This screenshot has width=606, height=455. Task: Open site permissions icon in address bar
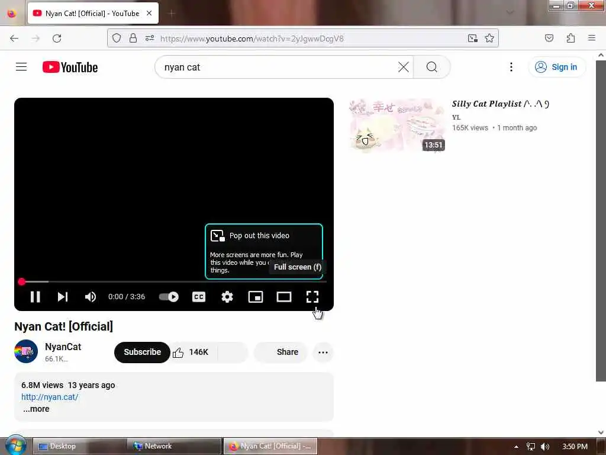point(150,38)
